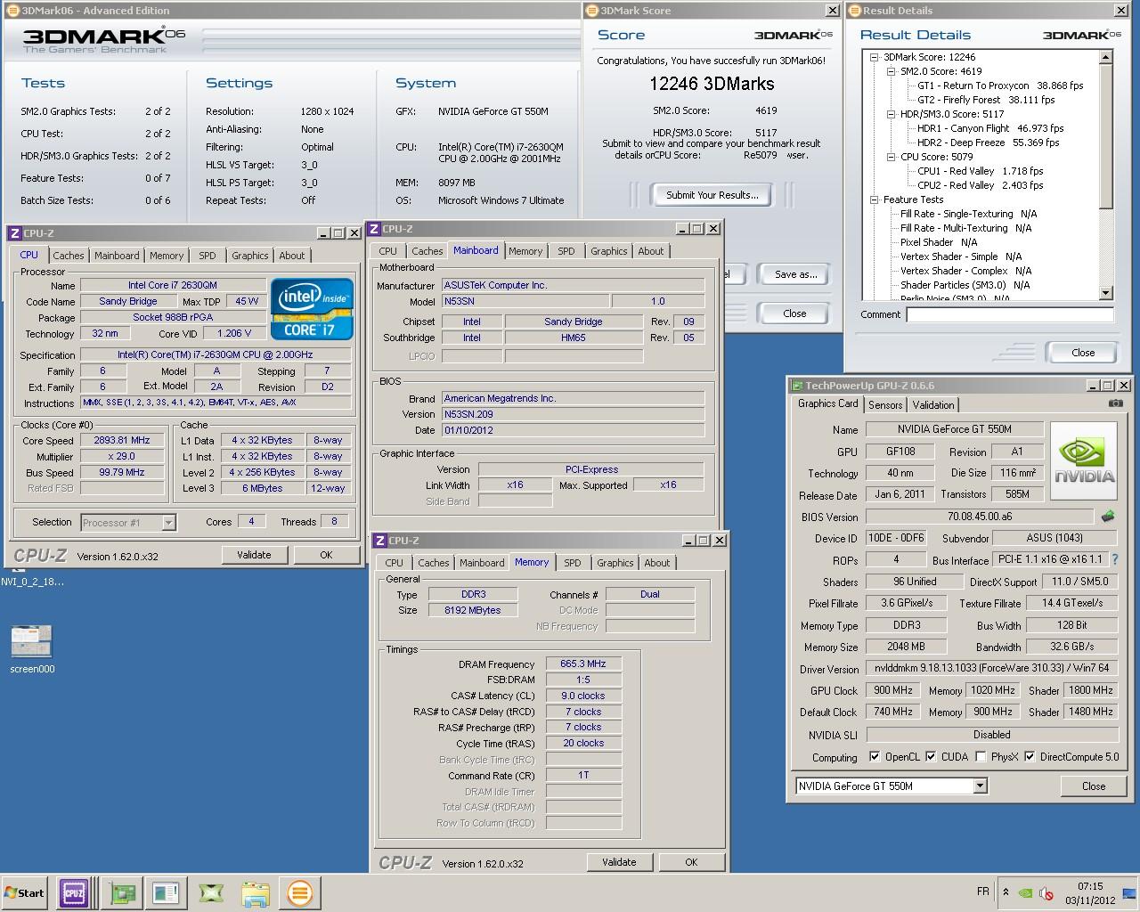1140x912 pixels.
Task: Open the GPU selection dropdown in GPU-Z
Action: [x=980, y=786]
